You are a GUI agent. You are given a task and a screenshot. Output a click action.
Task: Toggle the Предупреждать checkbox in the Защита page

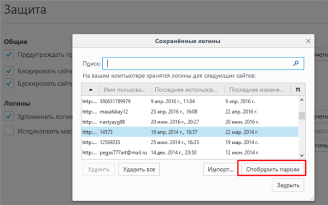(x=9, y=54)
